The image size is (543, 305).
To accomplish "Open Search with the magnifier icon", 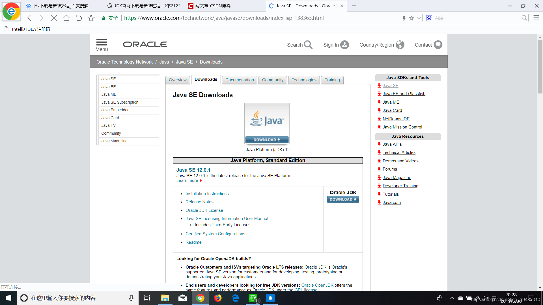I will [308, 45].
